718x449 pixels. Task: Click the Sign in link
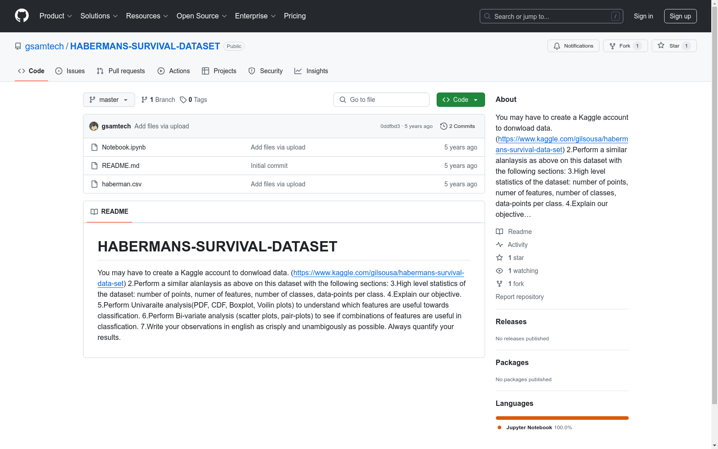pos(644,16)
